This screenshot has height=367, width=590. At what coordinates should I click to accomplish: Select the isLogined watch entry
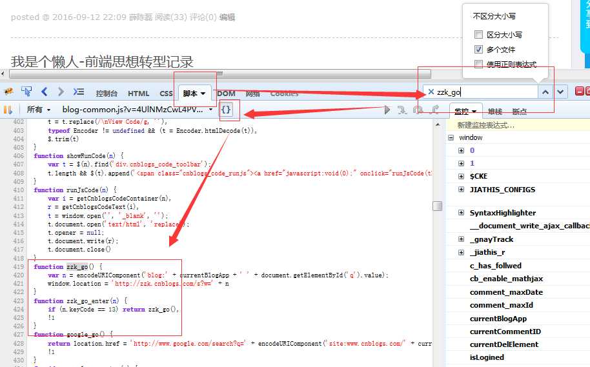[487, 357]
